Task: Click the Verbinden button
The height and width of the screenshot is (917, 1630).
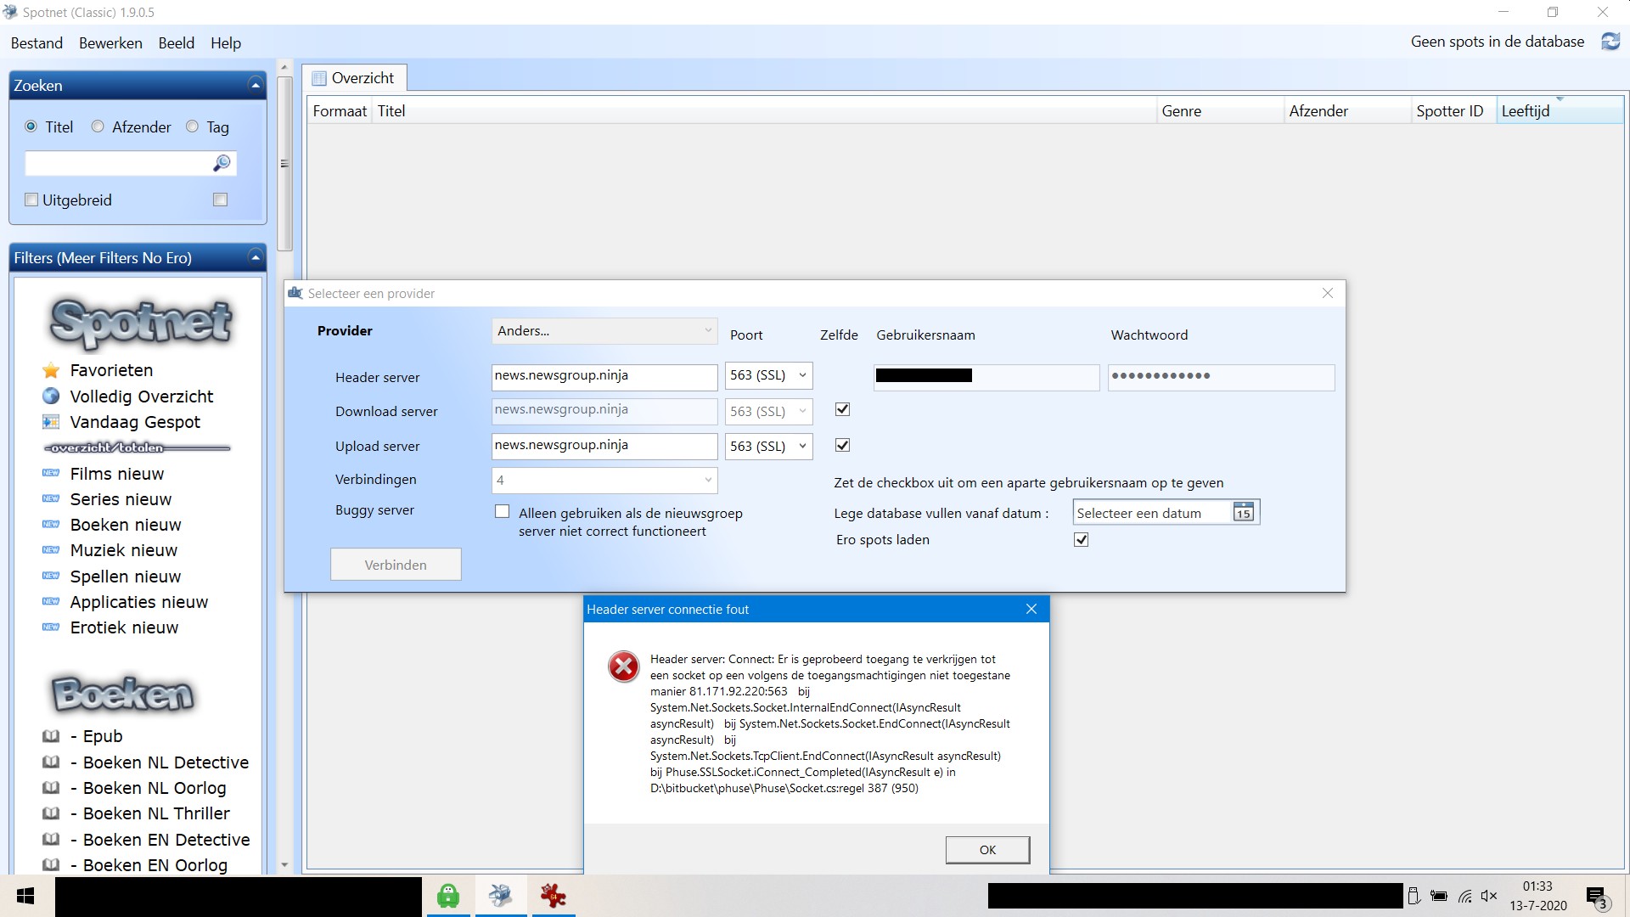Action: pos(396,565)
